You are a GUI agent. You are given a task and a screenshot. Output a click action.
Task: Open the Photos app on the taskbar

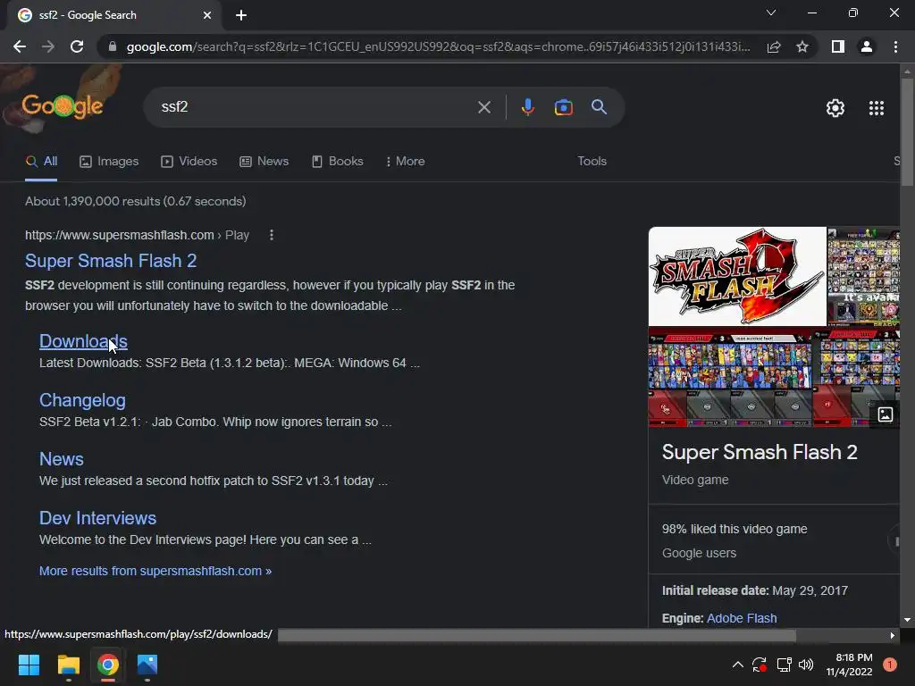click(147, 665)
